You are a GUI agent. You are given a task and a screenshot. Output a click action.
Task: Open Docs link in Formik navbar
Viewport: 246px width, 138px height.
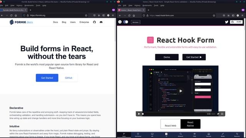(x=55, y=22)
